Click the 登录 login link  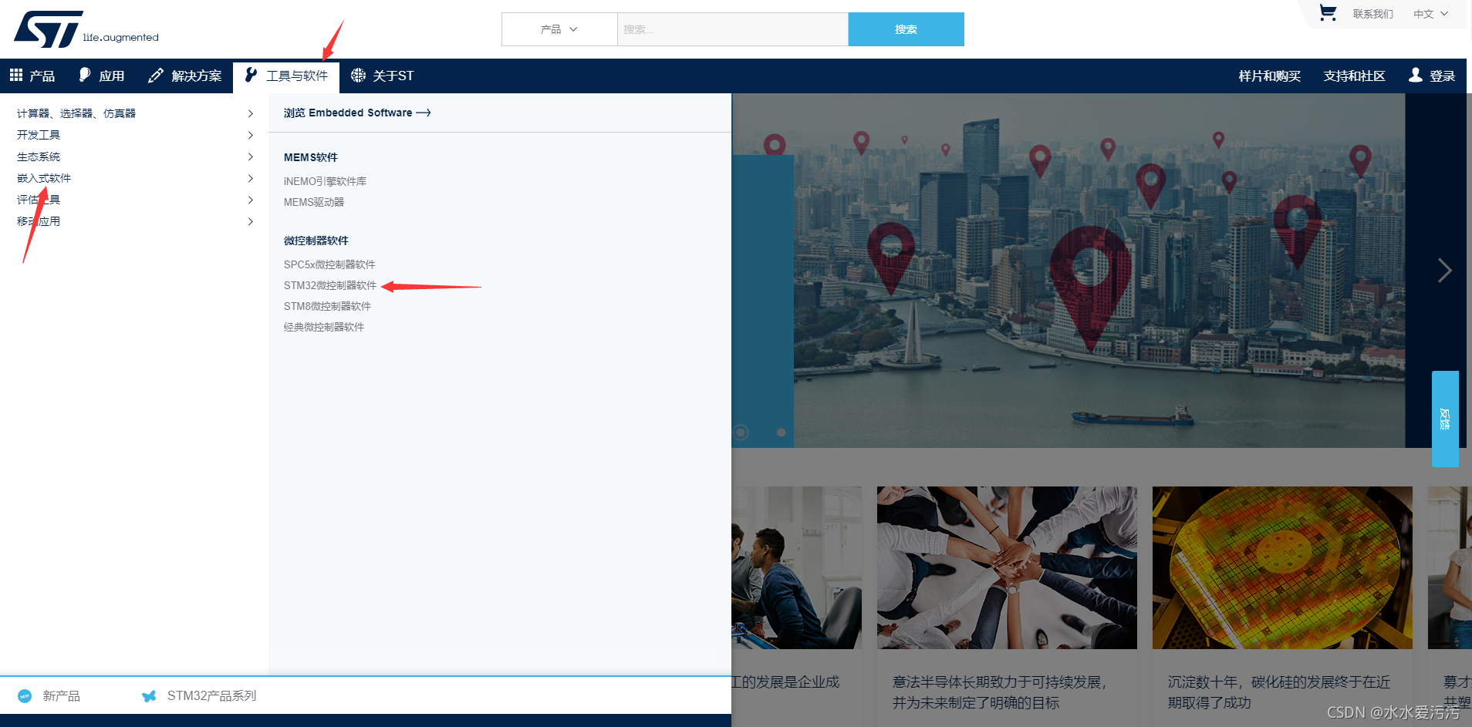point(1442,76)
